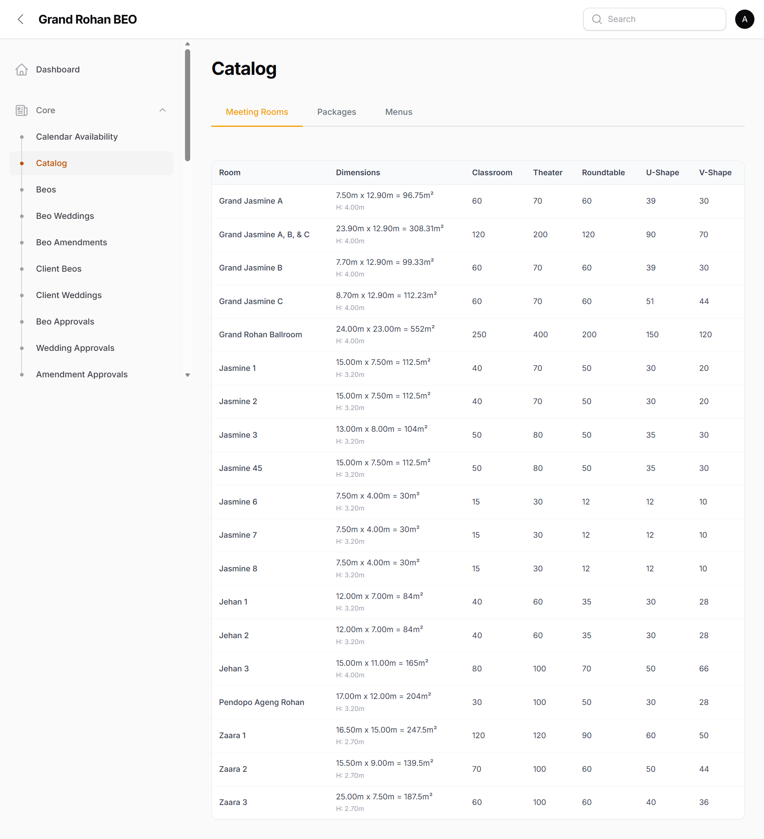Click the sidebar scroll up arrow
This screenshot has height=839, width=764.
pos(187,44)
